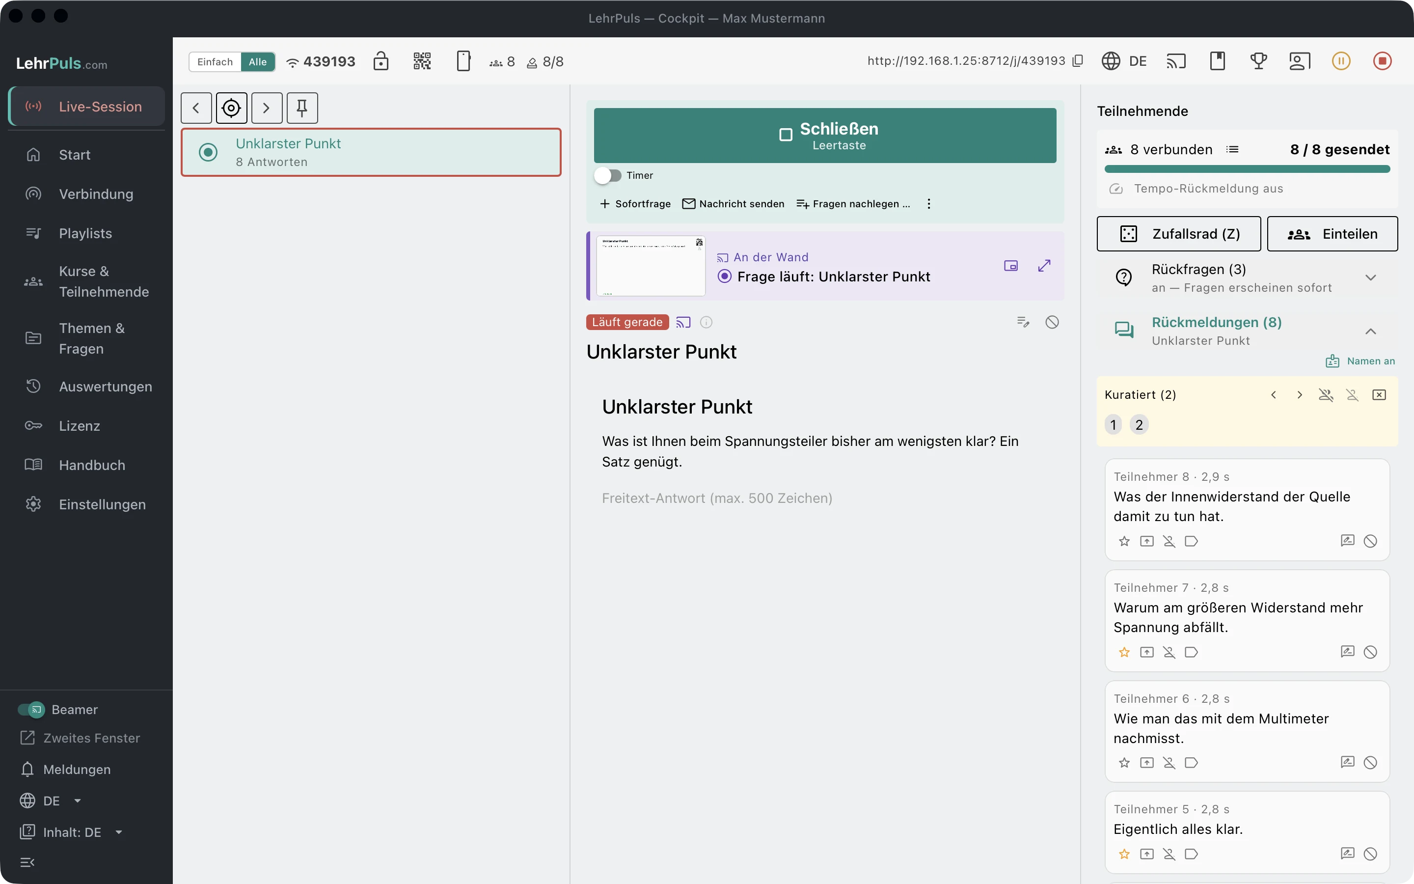Expand the Rückfragen (3) section

[x=1247, y=277]
